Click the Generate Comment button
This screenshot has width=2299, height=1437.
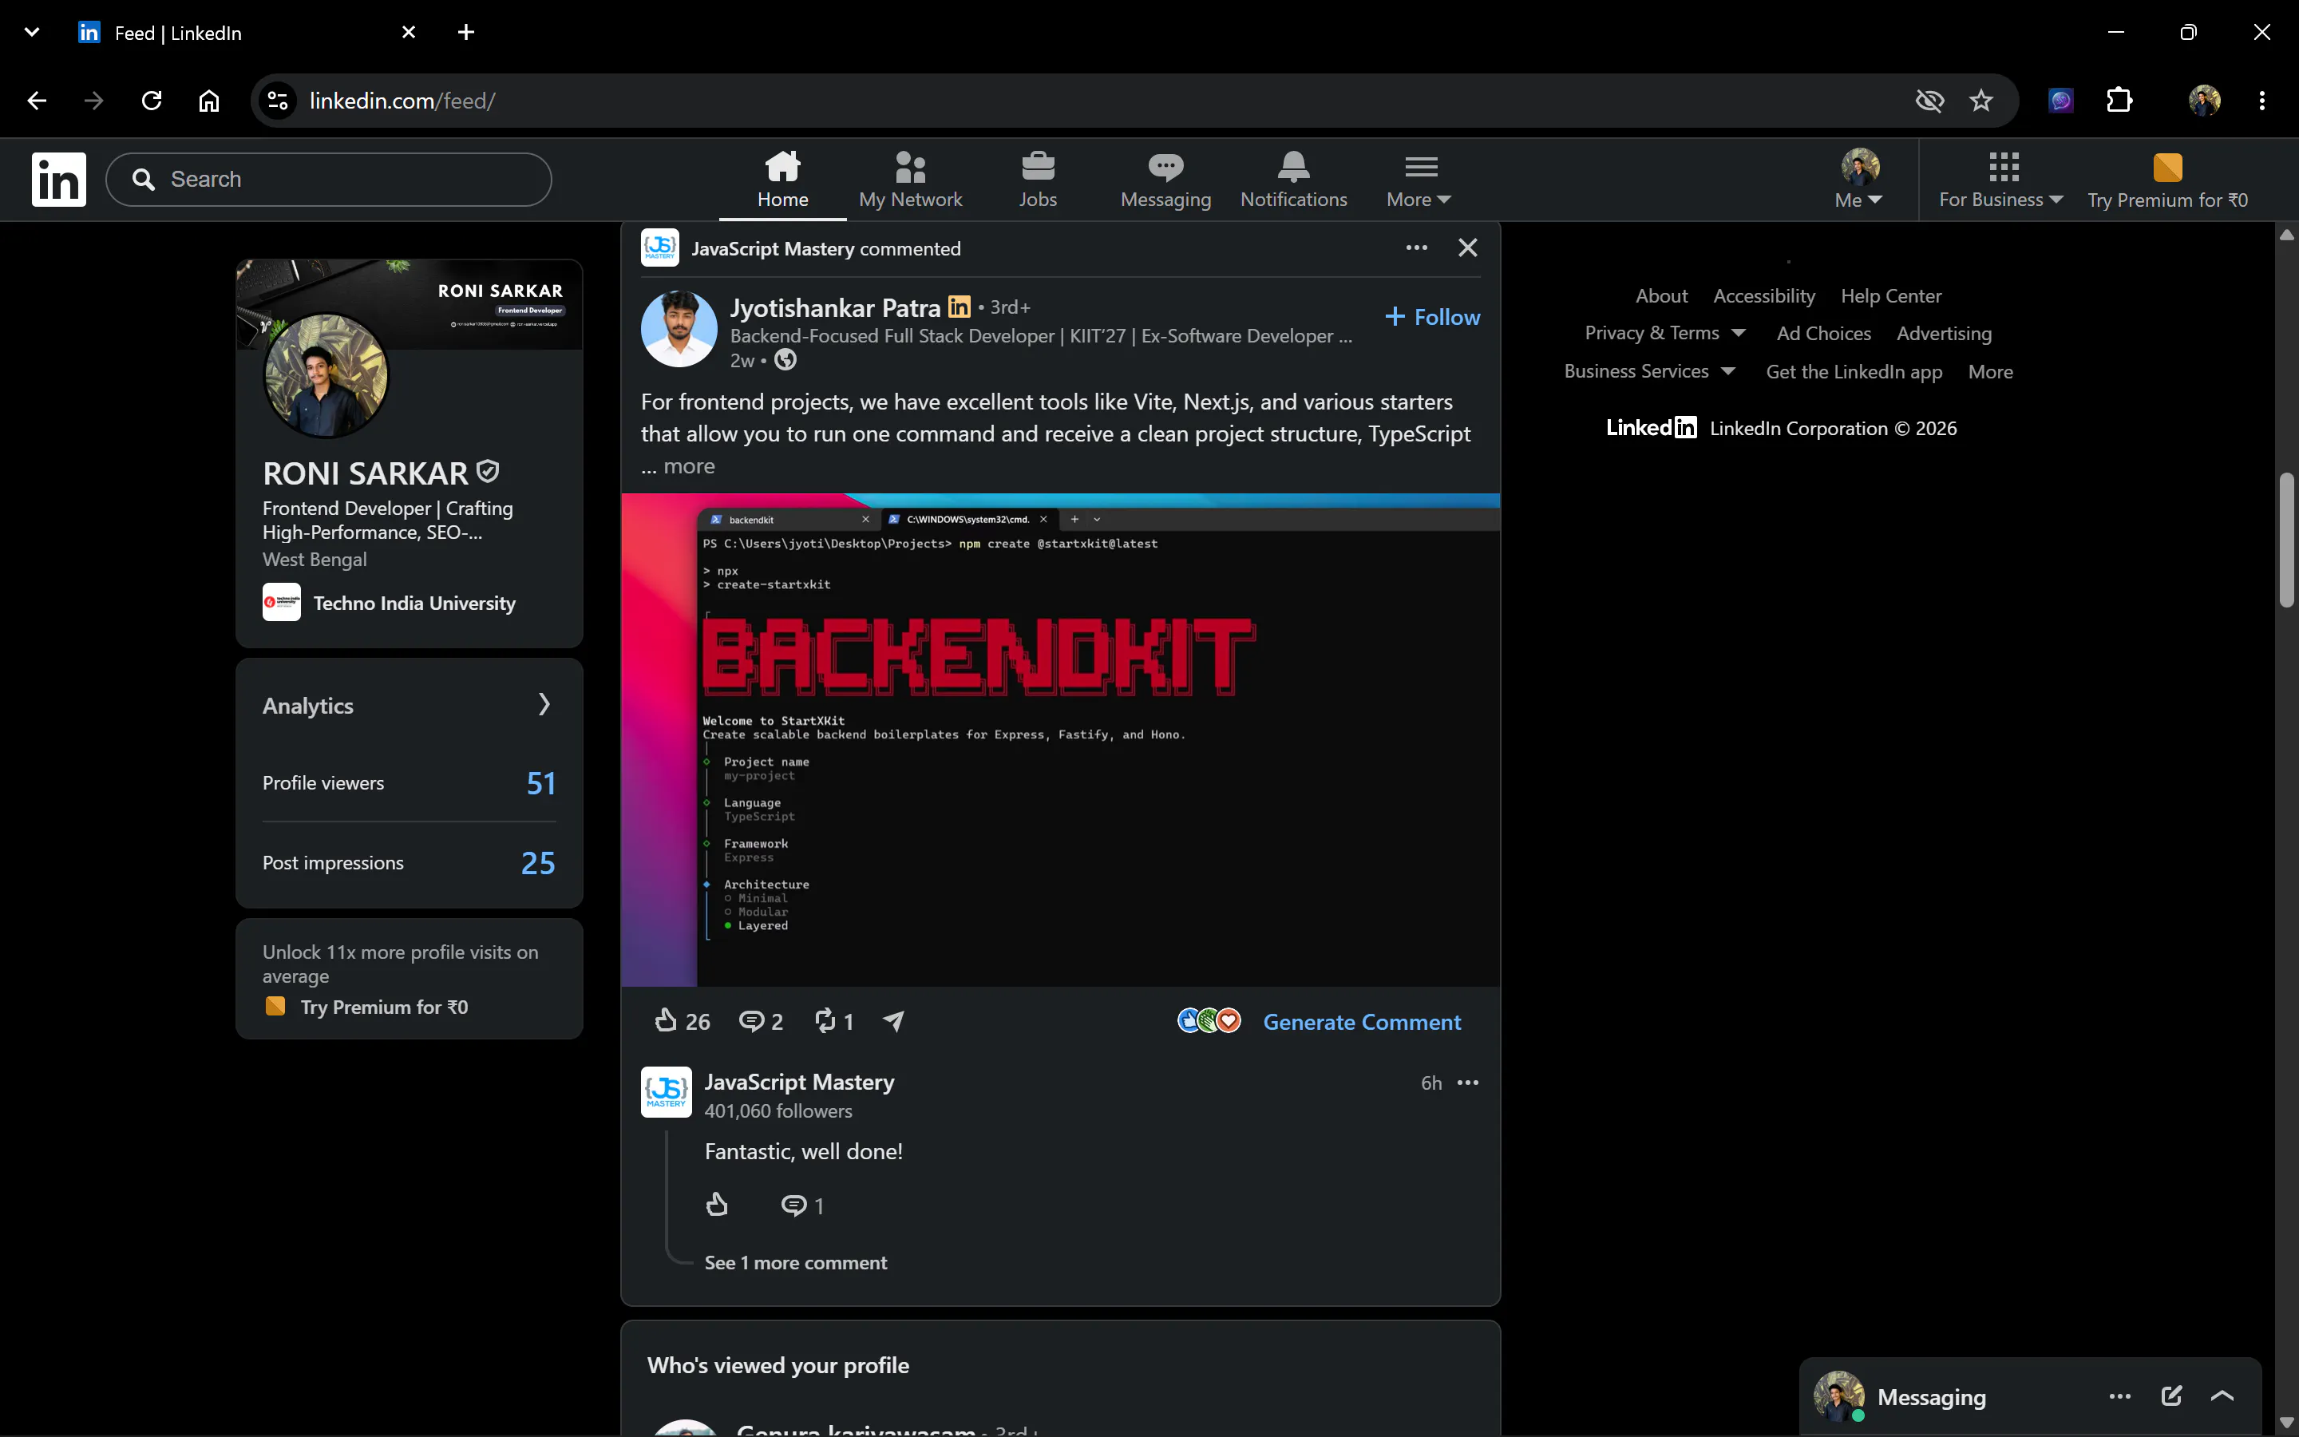pyautogui.click(x=1361, y=1022)
